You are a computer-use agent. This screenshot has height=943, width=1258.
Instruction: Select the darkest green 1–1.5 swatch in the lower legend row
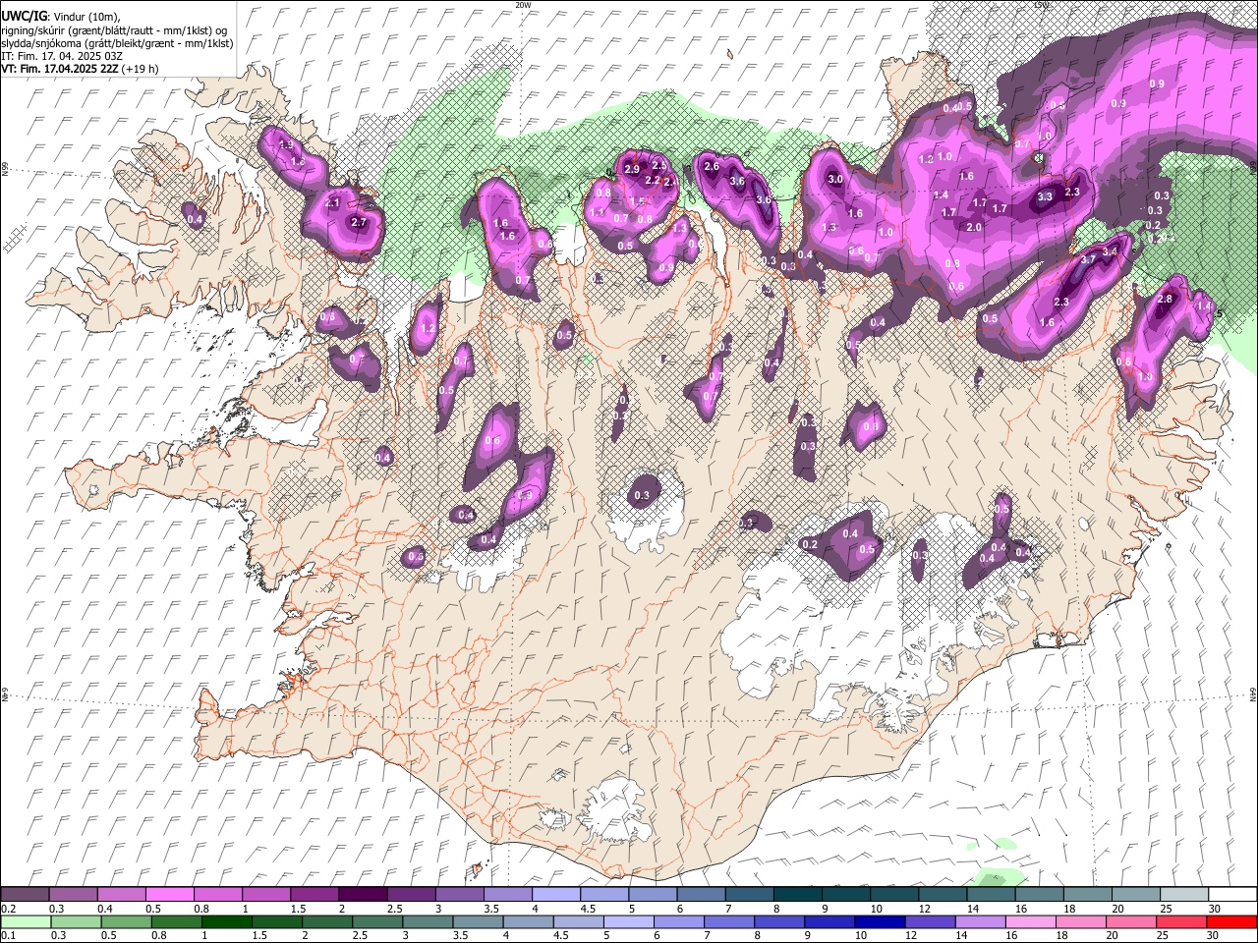click(x=226, y=921)
